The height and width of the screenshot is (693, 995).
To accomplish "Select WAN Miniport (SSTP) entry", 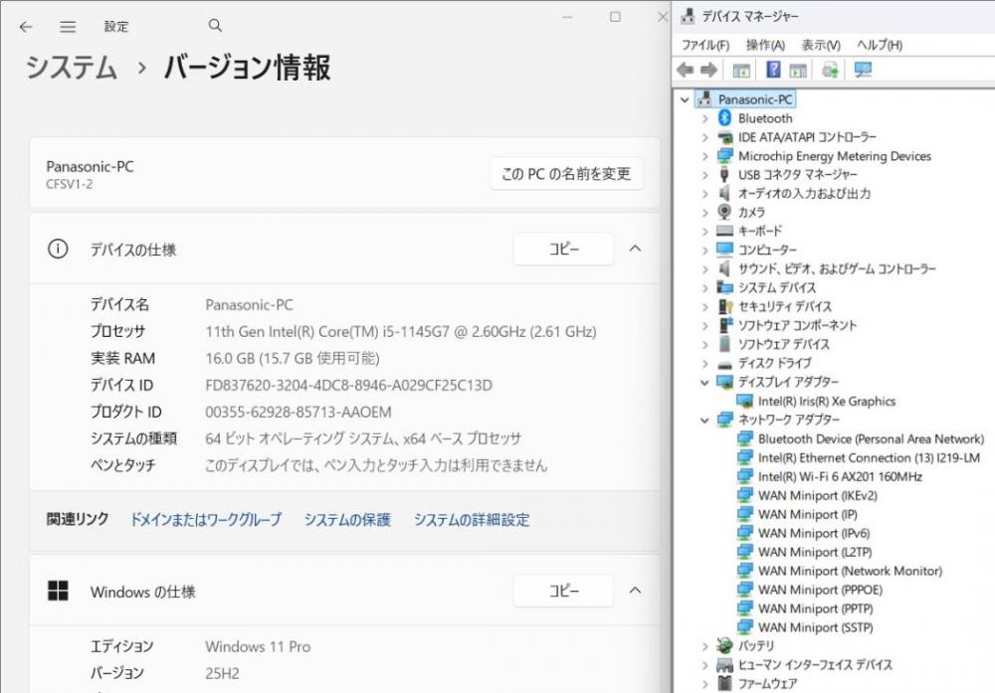I will point(816,627).
